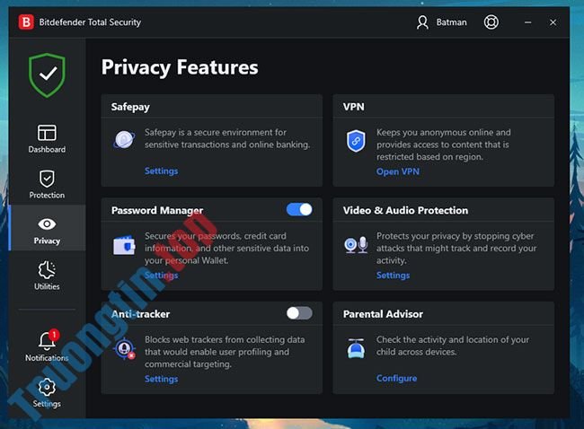
Task: Click the webcam and microphone icon
Action: click(356, 245)
